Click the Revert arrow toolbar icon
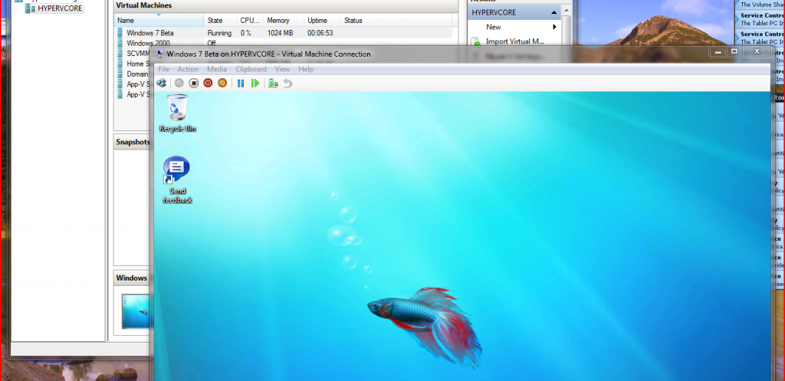Viewport: 785px width, 381px height. (287, 83)
